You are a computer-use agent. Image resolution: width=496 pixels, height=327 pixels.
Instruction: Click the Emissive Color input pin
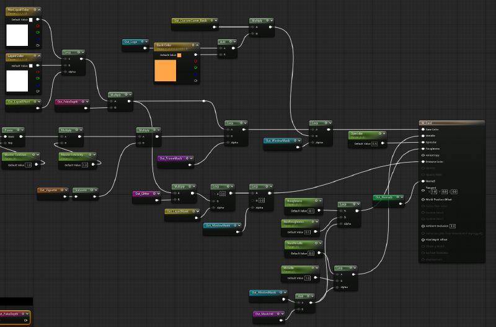pos(423,161)
